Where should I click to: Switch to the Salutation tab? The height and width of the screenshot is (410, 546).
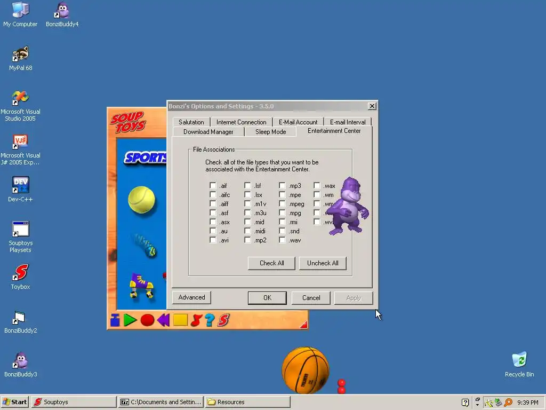pos(191,122)
